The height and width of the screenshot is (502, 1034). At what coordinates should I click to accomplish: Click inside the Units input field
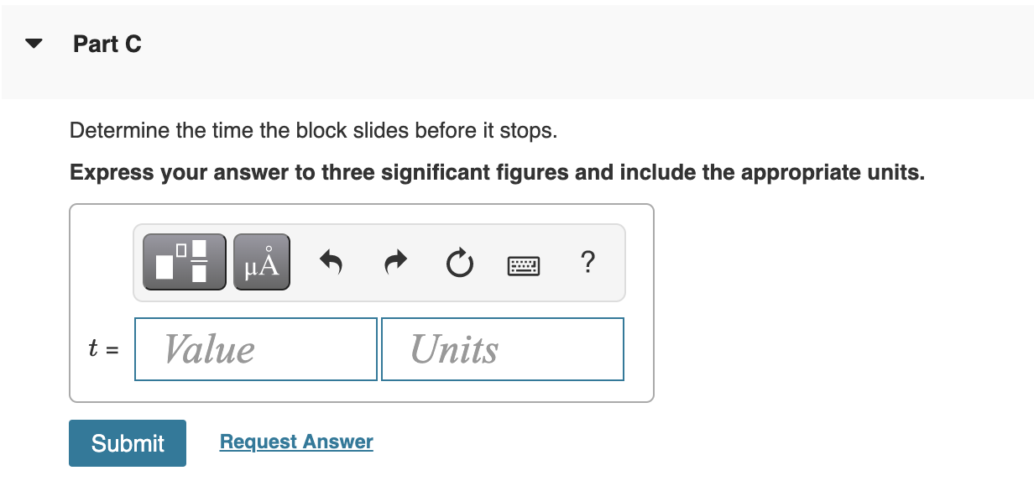click(x=502, y=348)
